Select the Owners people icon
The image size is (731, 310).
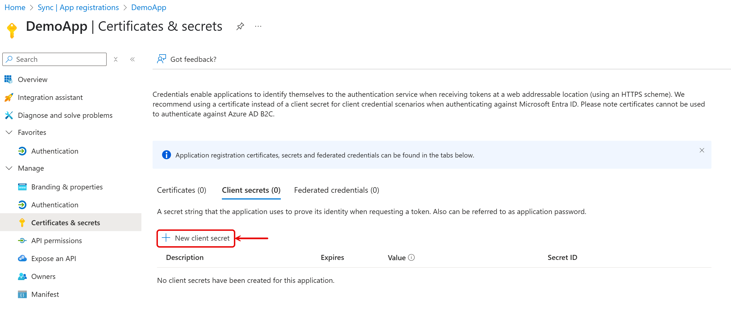click(22, 276)
